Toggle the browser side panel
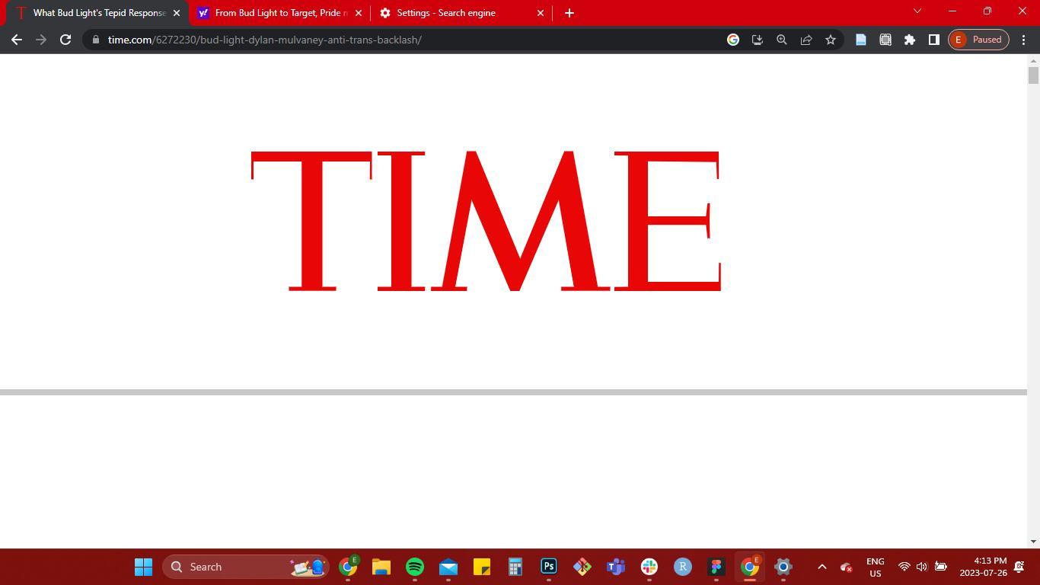Image resolution: width=1040 pixels, height=585 pixels. pos(934,40)
